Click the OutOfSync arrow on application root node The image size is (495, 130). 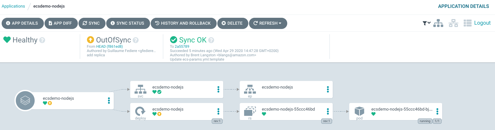point(50,103)
